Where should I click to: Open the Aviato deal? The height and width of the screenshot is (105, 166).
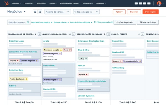point(46,41)
